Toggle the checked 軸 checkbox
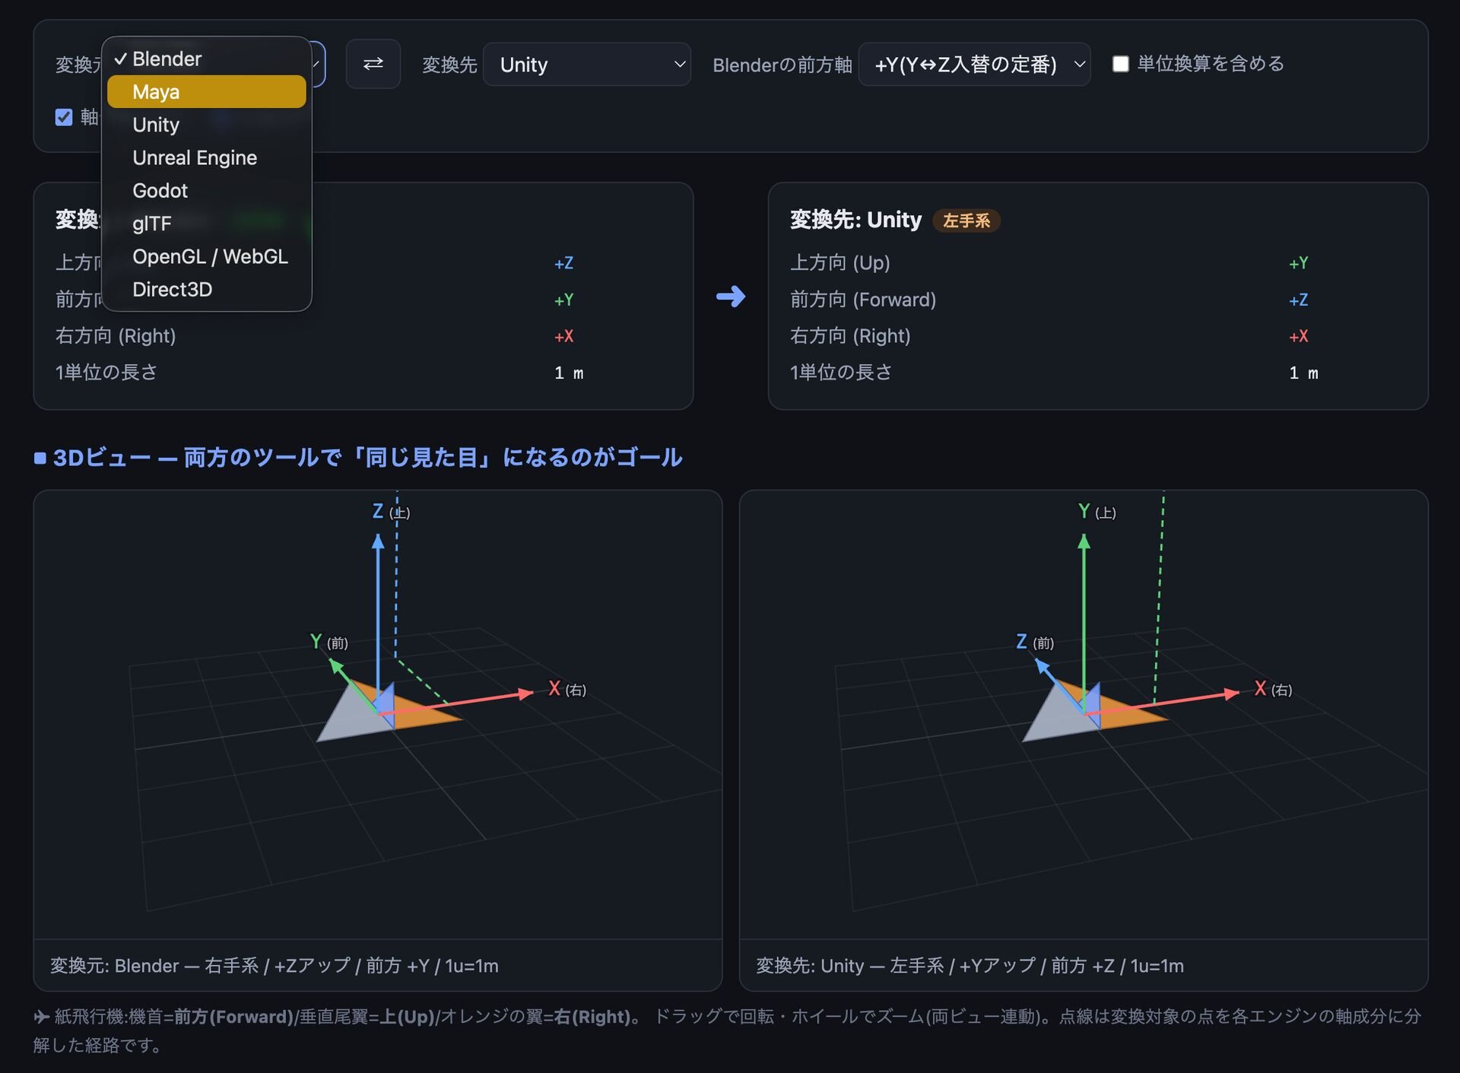Image resolution: width=1460 pixels, height=1073 pixels. click(x=64, y=117)
